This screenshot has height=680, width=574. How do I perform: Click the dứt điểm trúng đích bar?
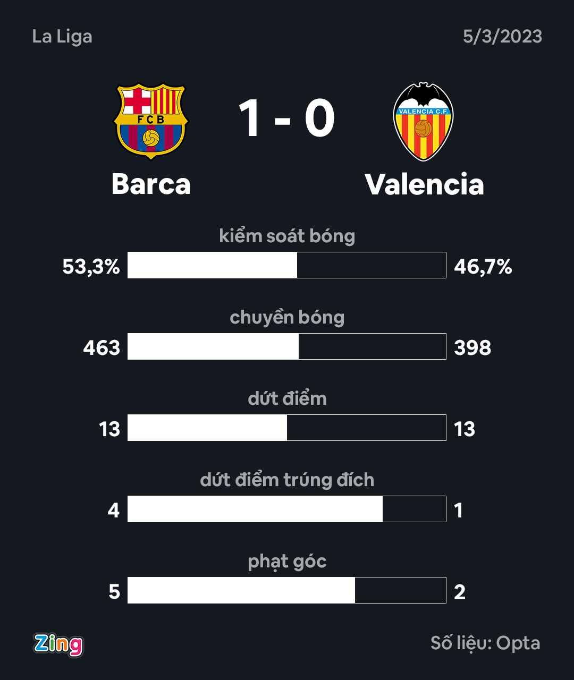click(x=286, y=509)
